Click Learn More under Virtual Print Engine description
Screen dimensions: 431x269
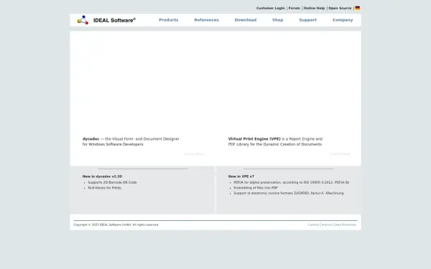[x=340, y=154]
